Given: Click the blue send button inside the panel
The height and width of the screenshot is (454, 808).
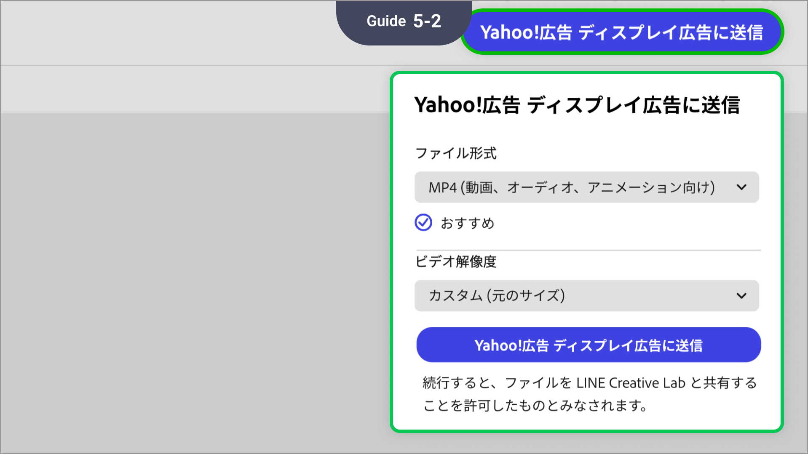Looking at the screenshot, I should 589,345.
